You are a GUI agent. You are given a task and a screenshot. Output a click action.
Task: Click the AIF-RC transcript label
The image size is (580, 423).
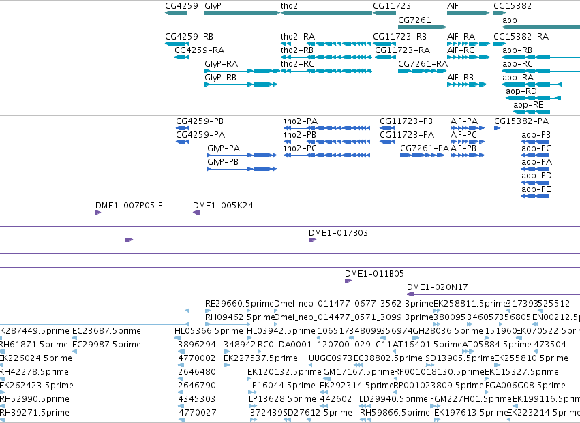pyautogui.click(x=461, y=50)
